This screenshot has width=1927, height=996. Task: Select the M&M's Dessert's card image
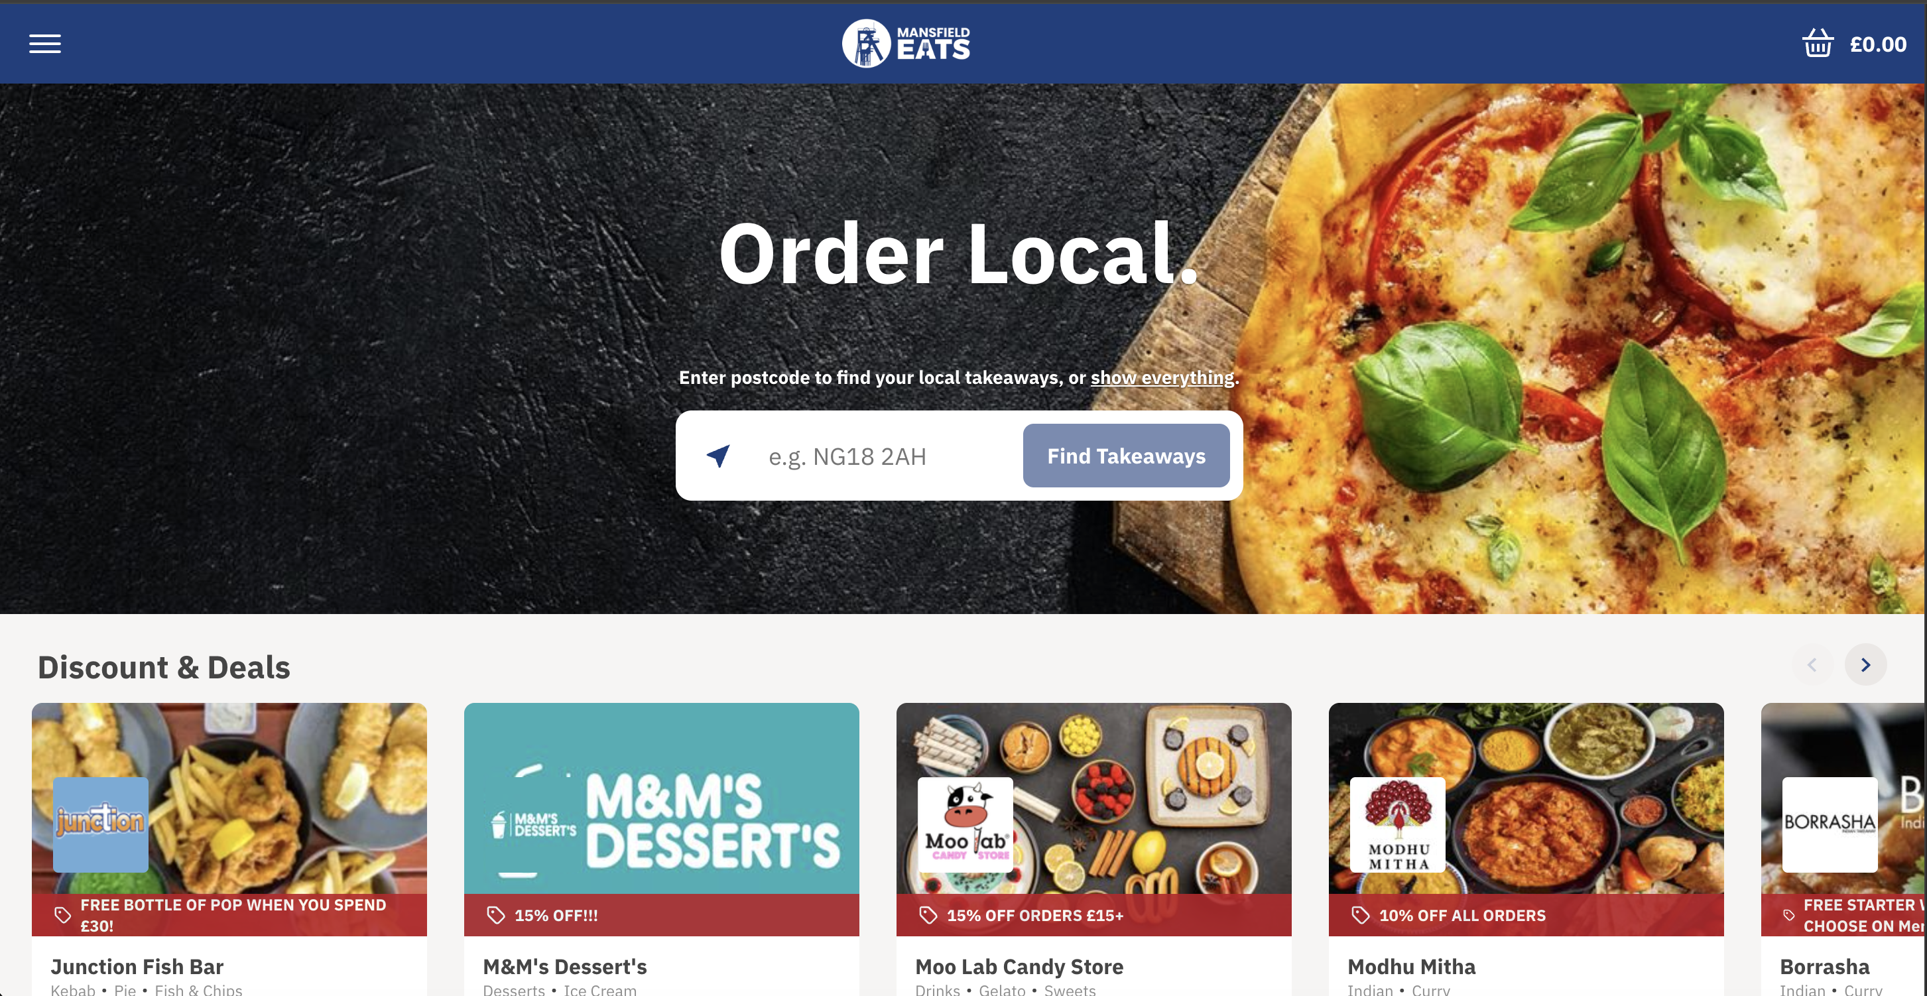click(661, 798)
